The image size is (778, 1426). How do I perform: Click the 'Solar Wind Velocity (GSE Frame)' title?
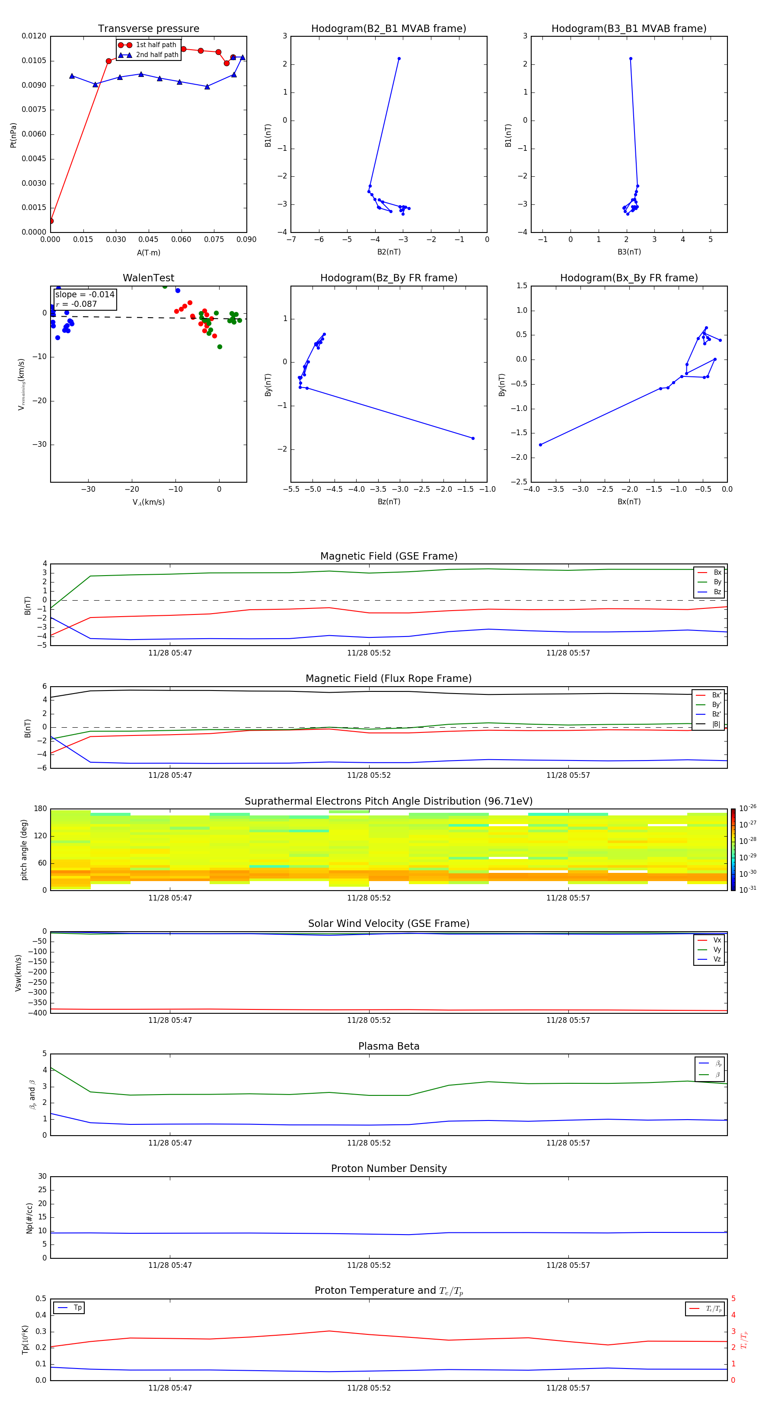389,923
